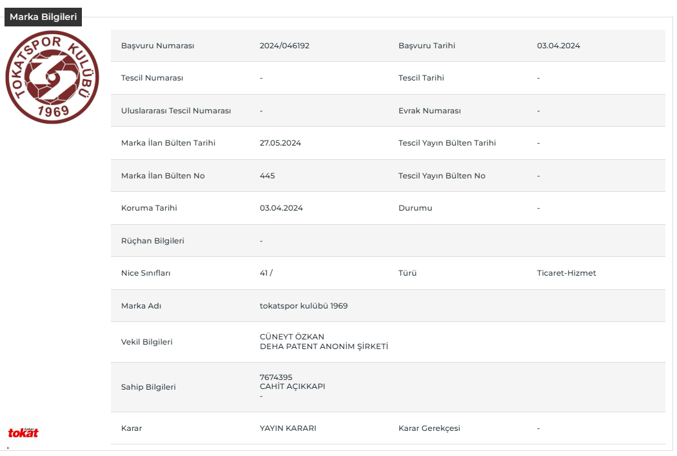Click the Karar Gerekçesi label
The height and width of the screenshot is (456, 677).
tap(429, 428)
